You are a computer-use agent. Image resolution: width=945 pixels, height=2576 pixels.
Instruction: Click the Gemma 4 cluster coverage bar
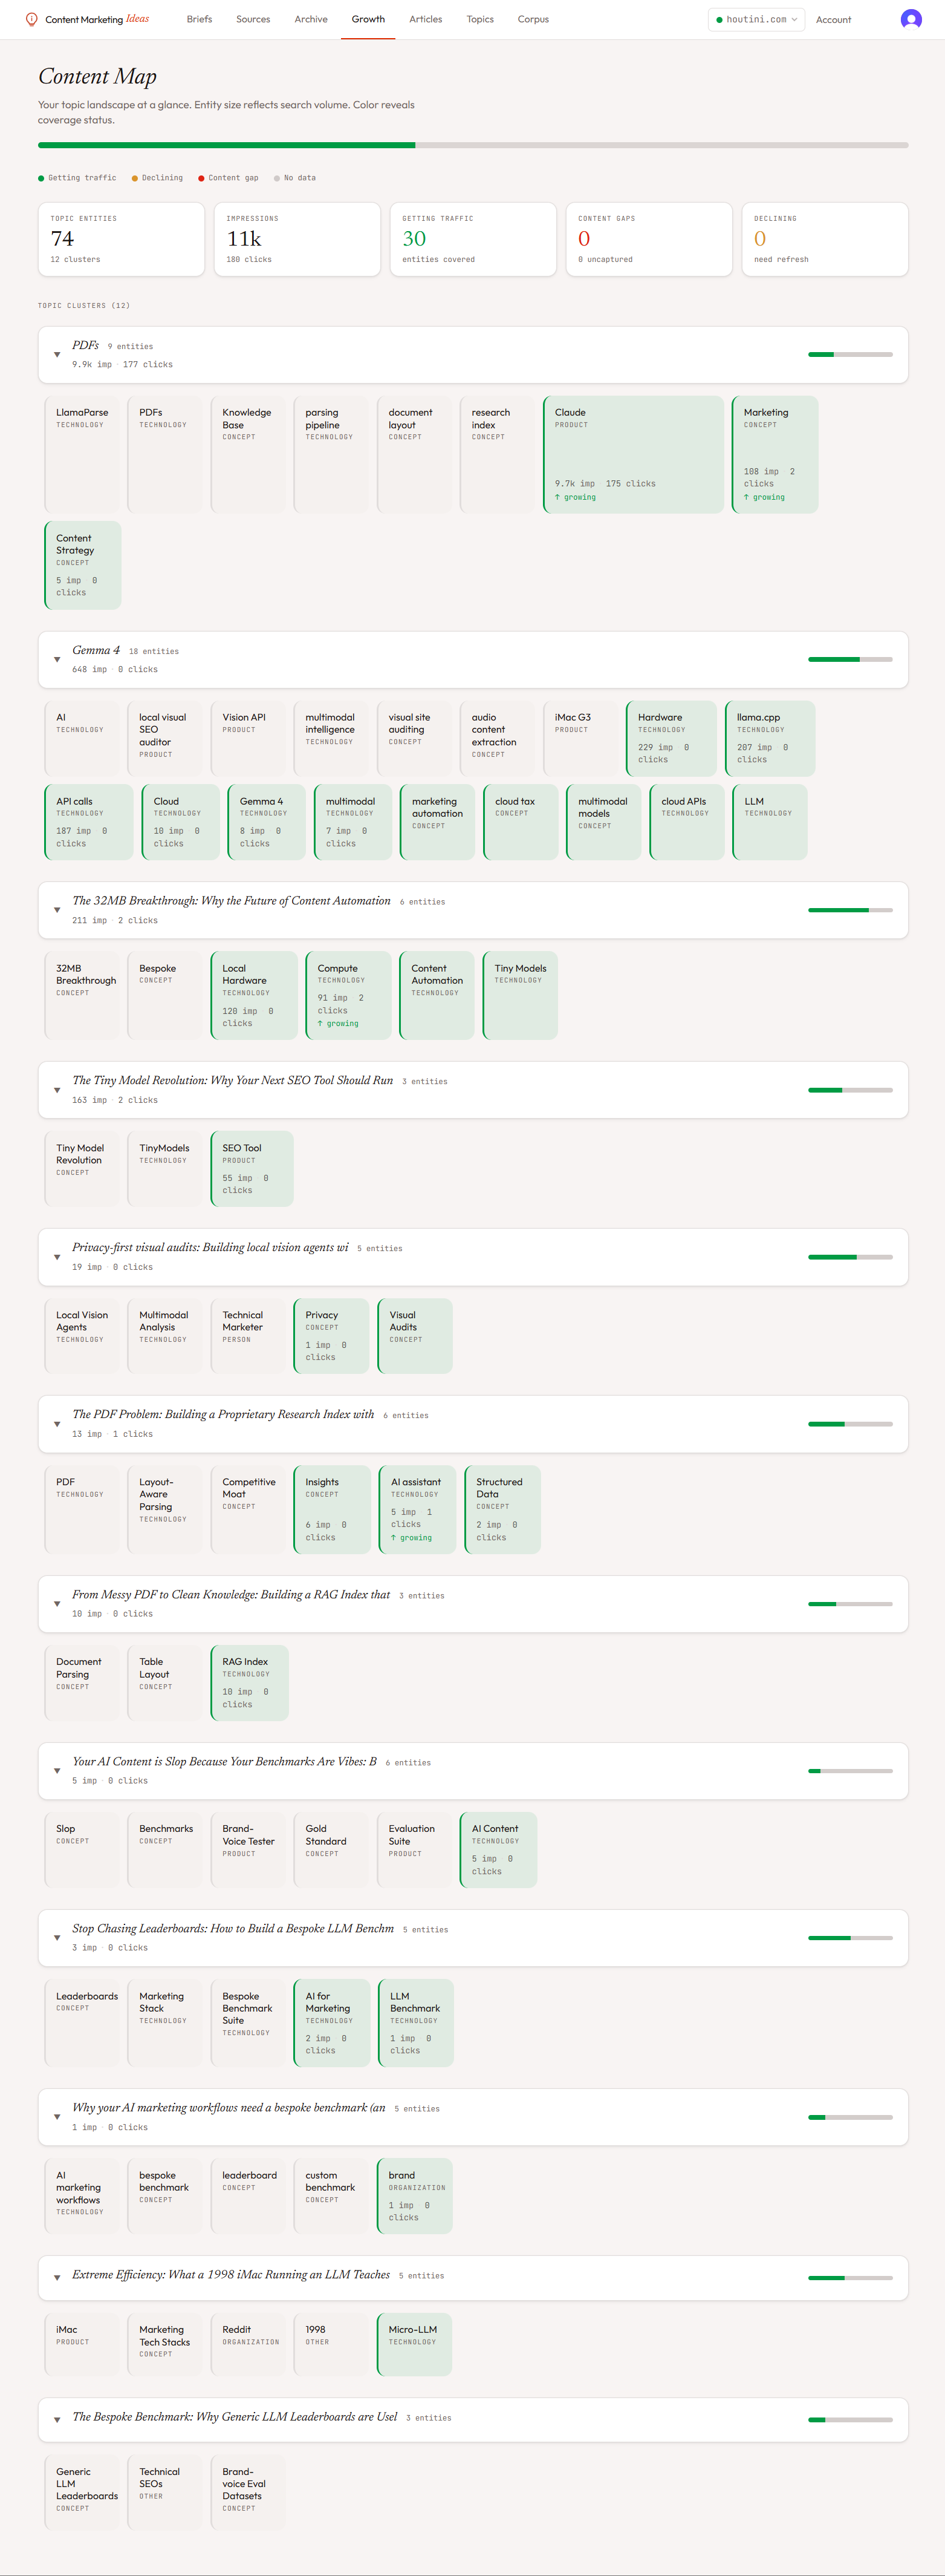point(850,659)
